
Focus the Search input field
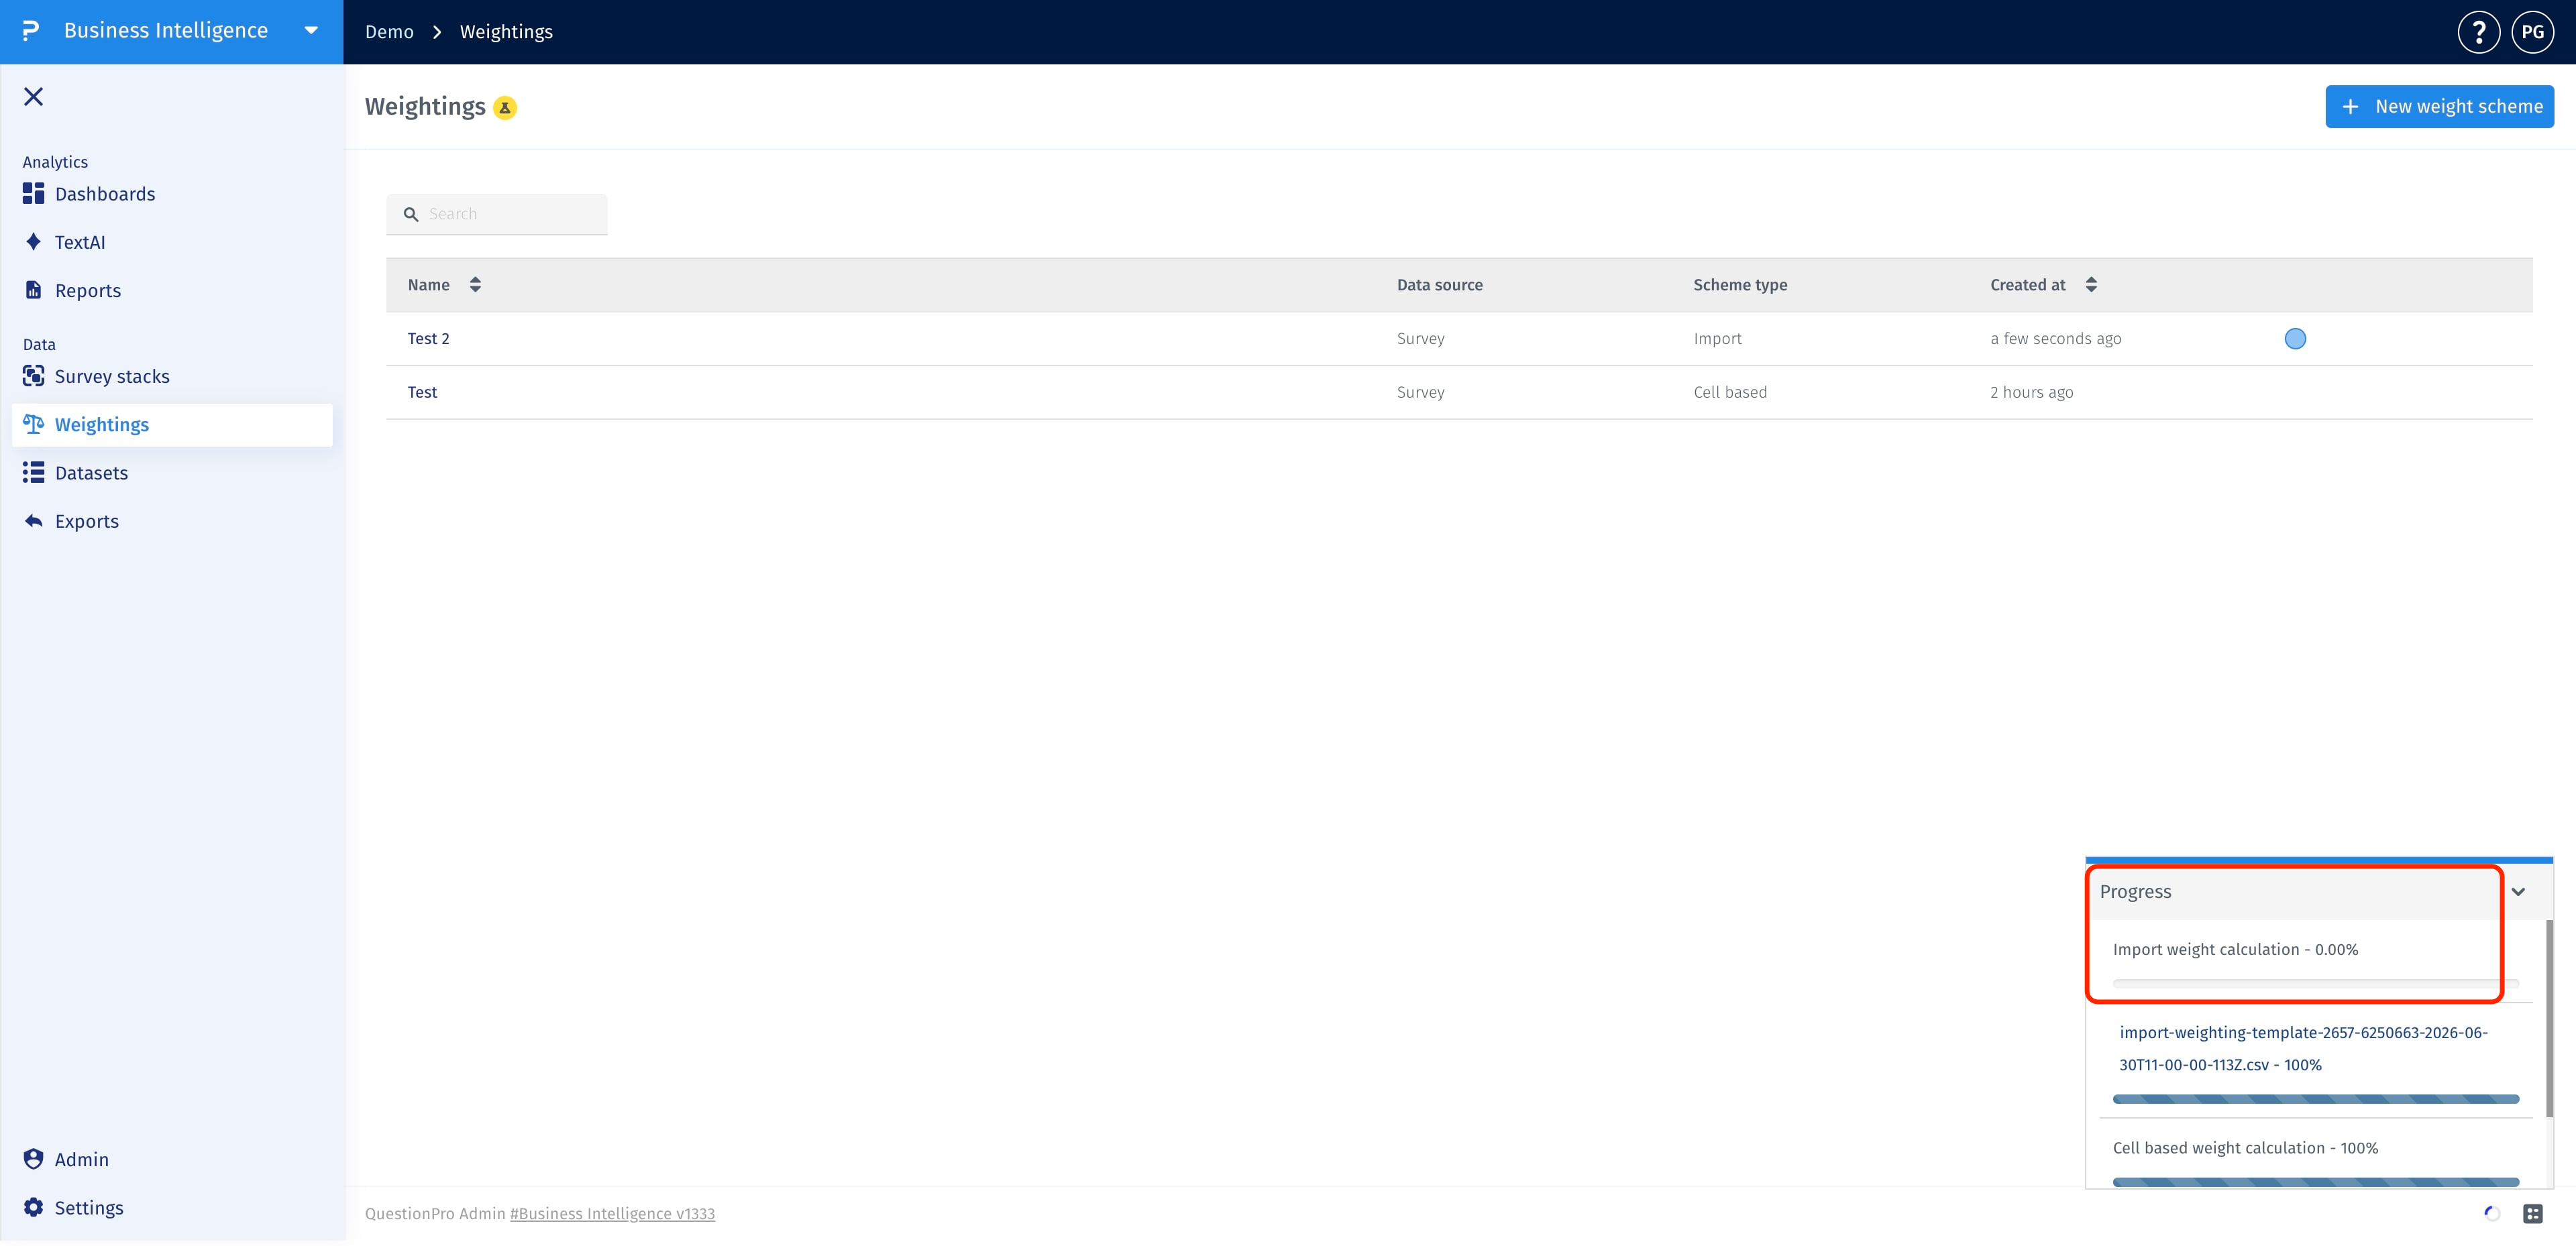pyautogui.click(x=497, y=214)
